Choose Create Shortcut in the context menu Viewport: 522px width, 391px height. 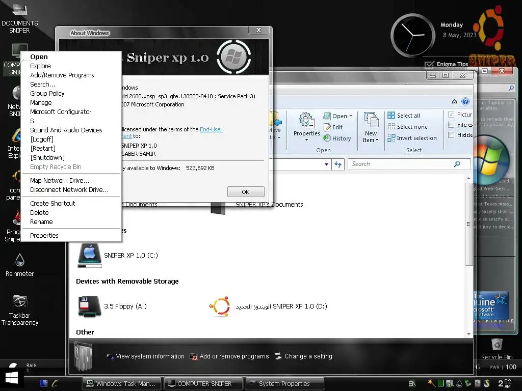pyautogui.click(x=53, y=204)
